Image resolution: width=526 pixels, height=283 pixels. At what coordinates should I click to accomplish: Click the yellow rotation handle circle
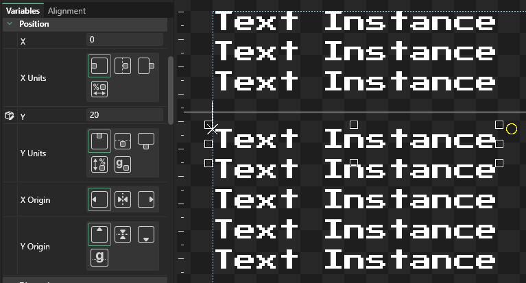(x=511, y=128)
